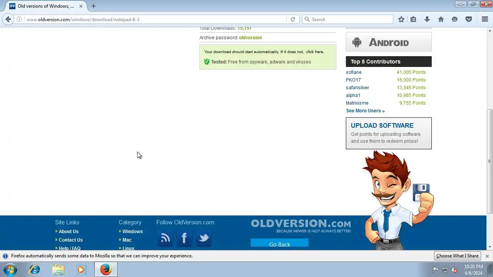Screen dimensions: 493x277
Task: Bookmark this page with star icon
Action: point(401,19)
